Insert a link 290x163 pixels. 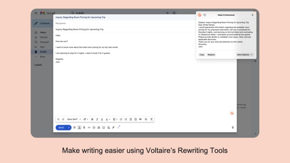pyautogui.click(x=89, y=127)
